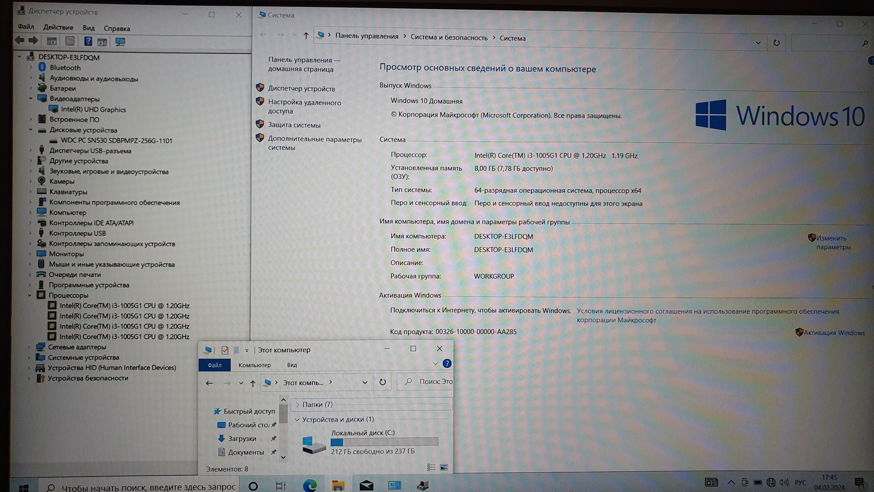Collapse the Процессоры tree node
The height and width of the screenshot is (492, 874).
29,295
